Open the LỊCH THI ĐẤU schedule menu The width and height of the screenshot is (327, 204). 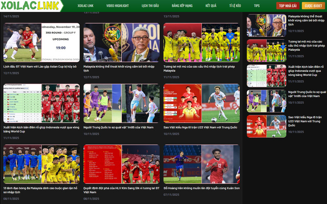click(150, 6)
